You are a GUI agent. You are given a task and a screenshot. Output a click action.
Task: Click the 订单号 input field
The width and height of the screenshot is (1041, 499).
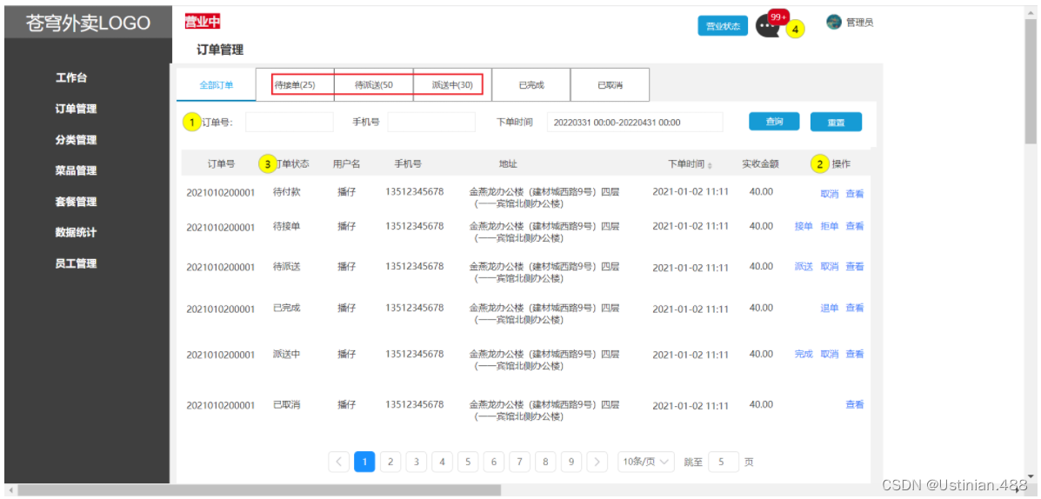[290, 122]
